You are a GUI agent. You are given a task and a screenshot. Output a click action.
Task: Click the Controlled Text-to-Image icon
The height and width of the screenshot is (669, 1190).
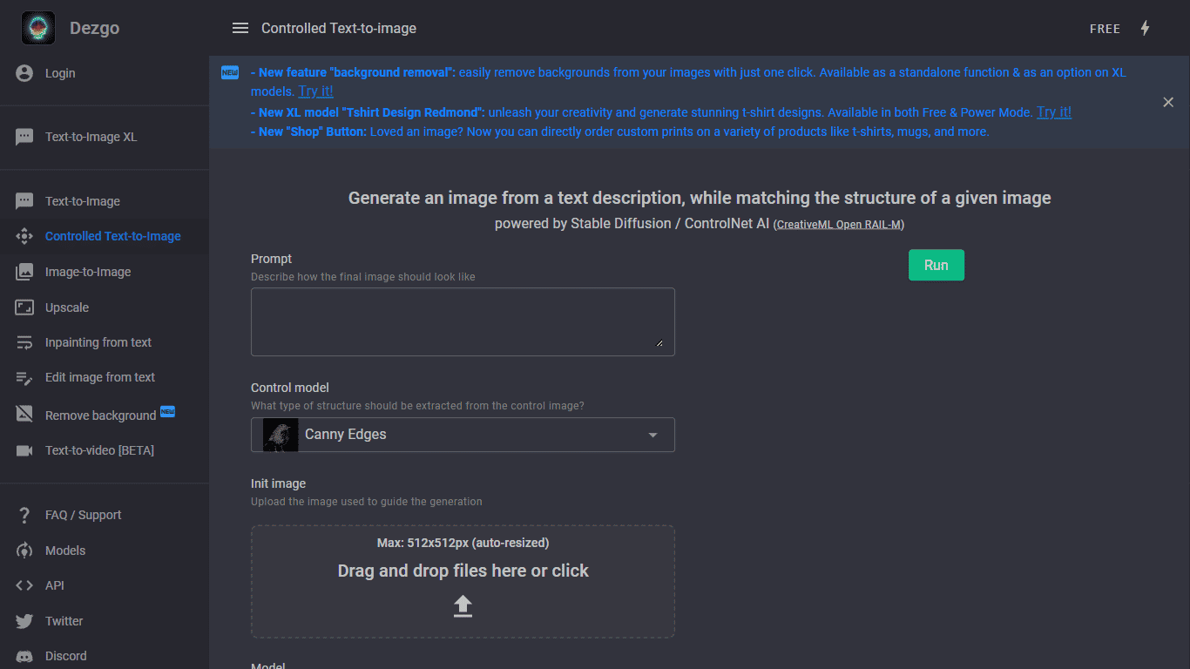pyautogui.click(x=24, y=236)
